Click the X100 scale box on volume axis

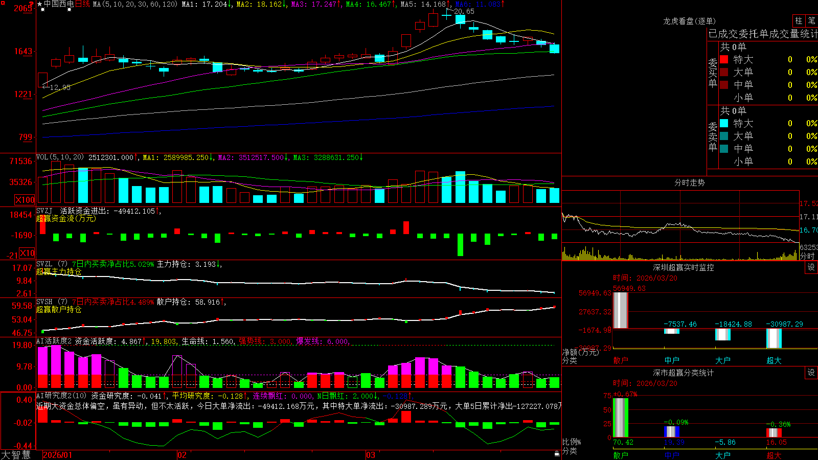pos(25,200)
